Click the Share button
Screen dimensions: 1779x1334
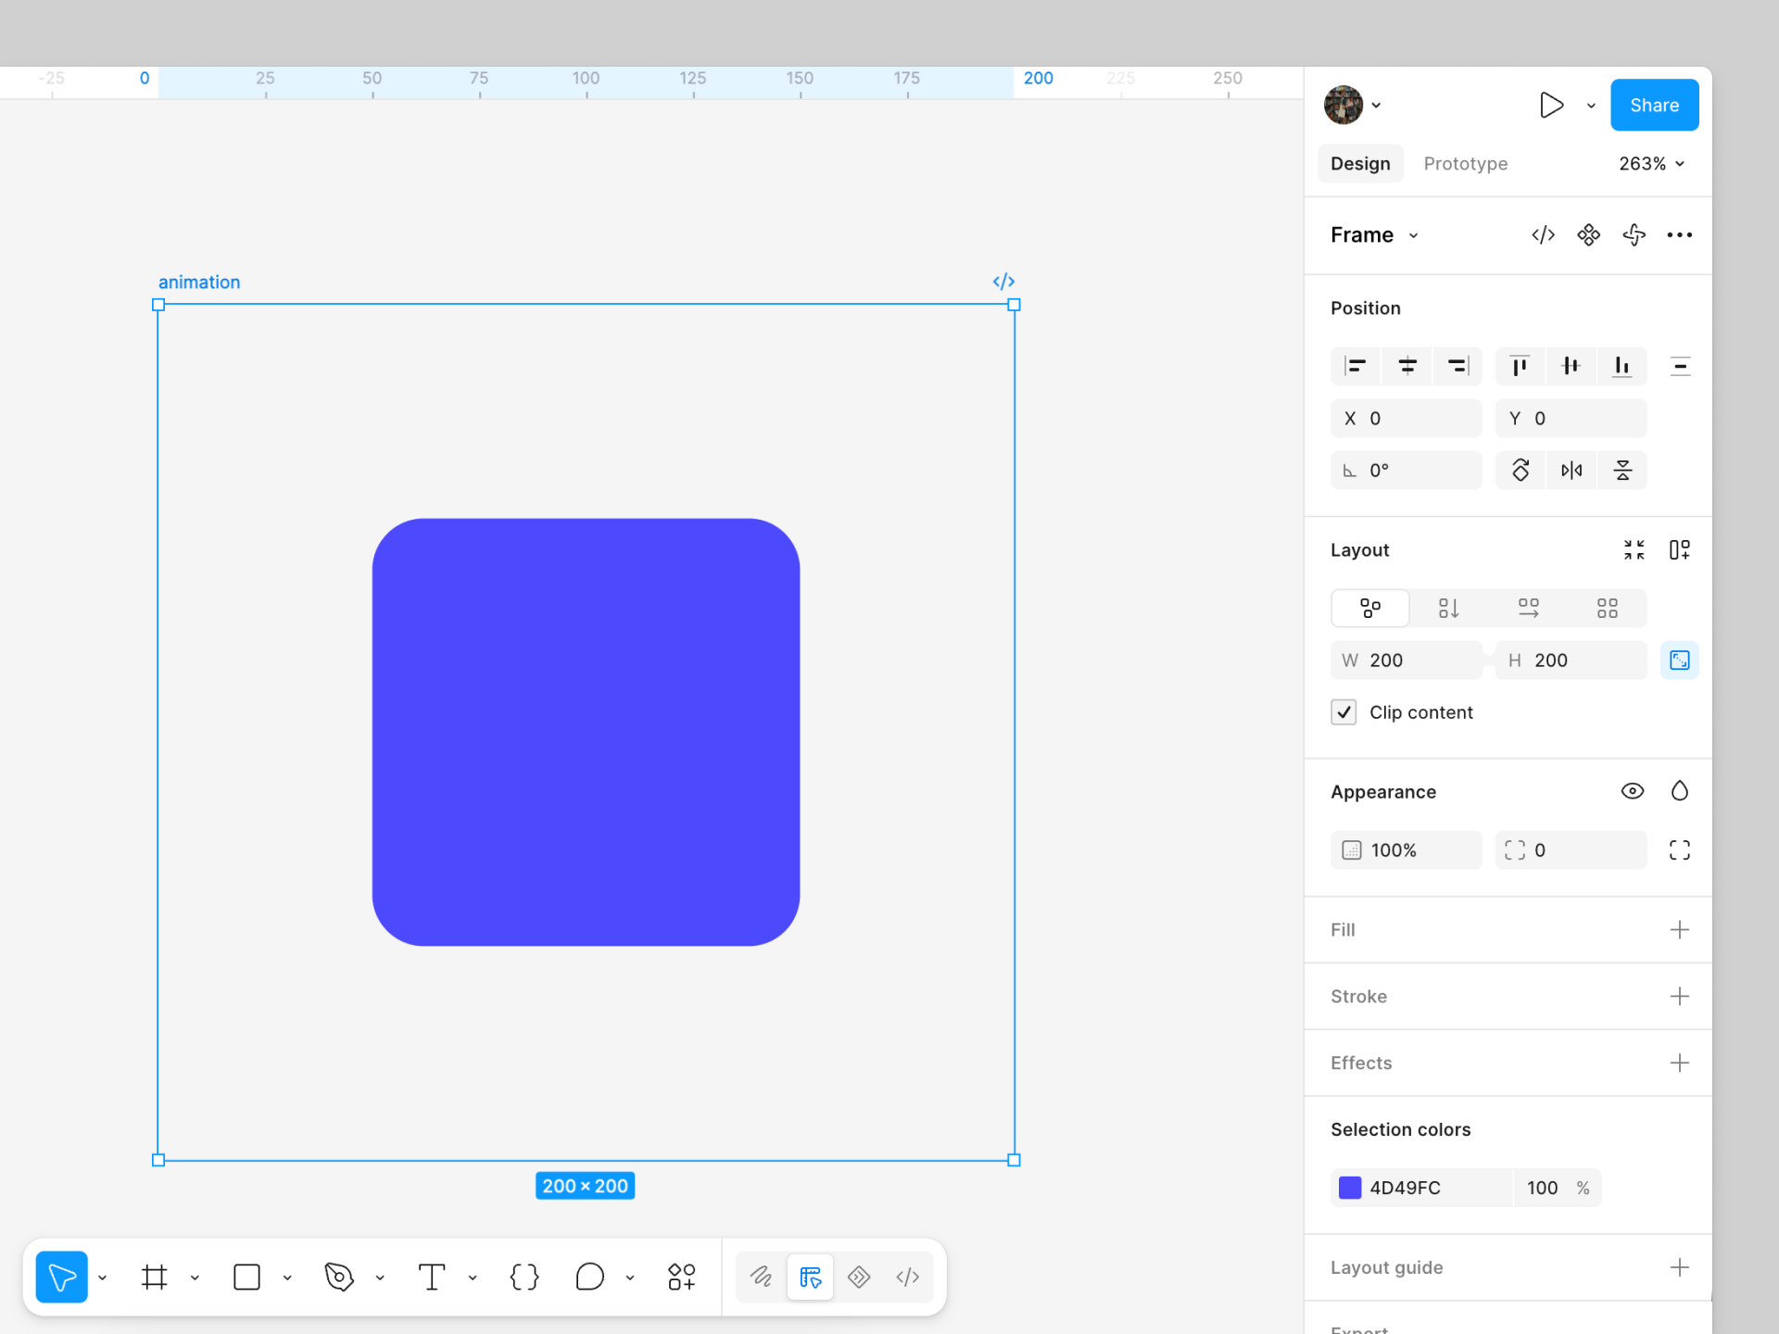1655,106
